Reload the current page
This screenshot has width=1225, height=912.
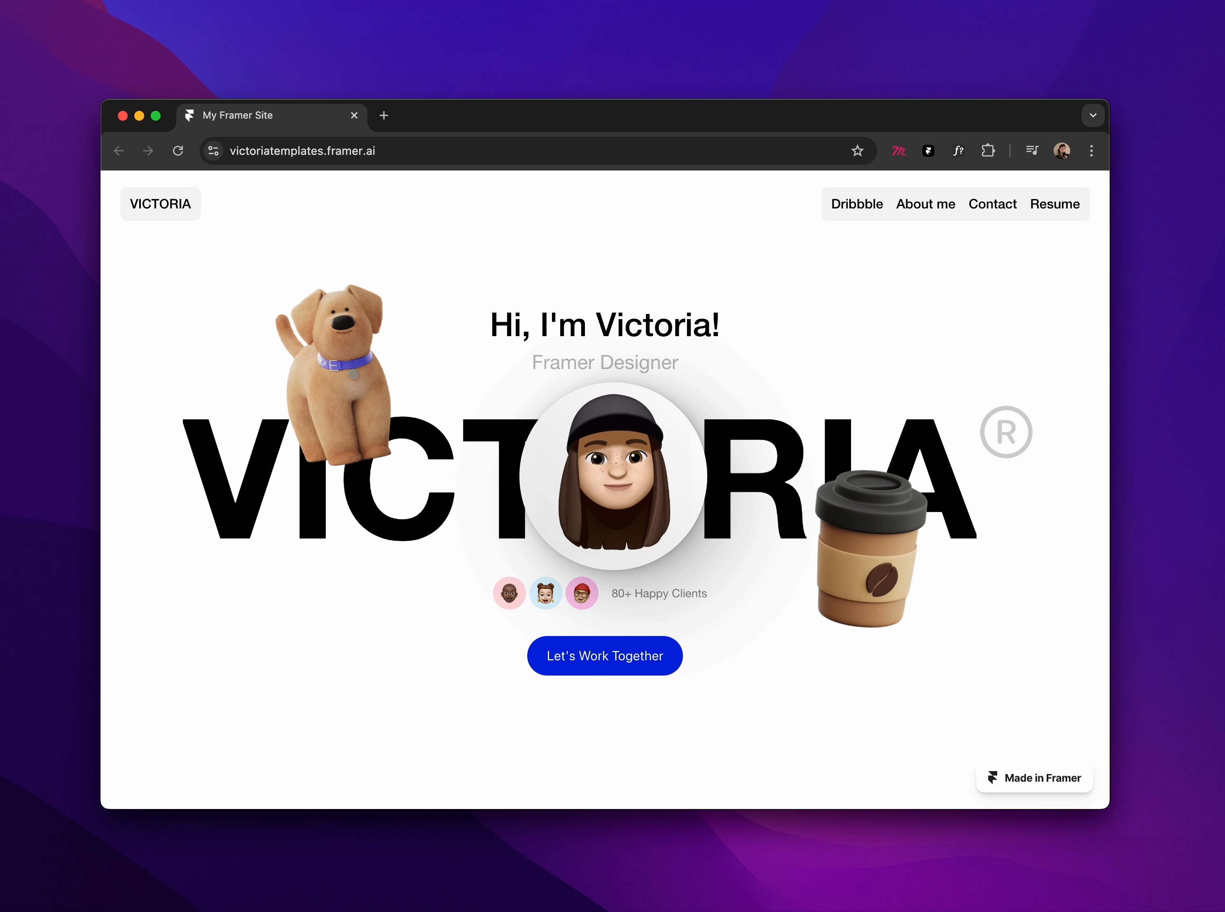178,151
